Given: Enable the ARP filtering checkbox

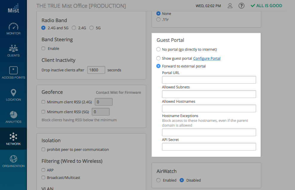Looking at the screenshot, I should [x=43, y=170].
